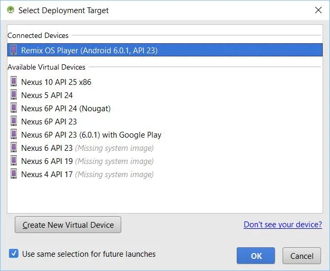The image size is (330, 271).
Task: Pick Nexus 6P API 23 virtual device
Action: pyautogui.click(x=49, y=122)
